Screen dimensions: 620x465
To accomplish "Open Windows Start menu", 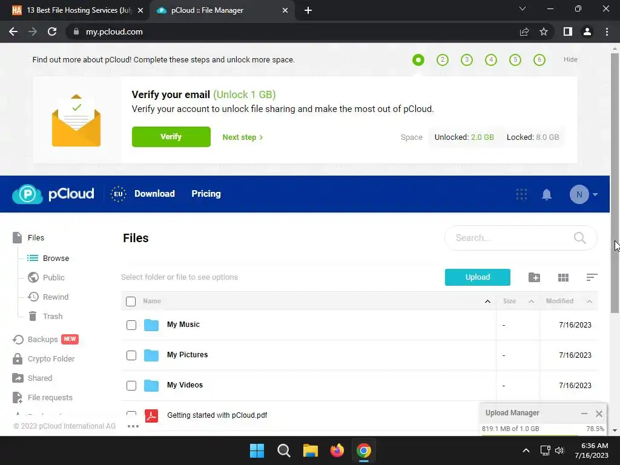I will point(257,450).
